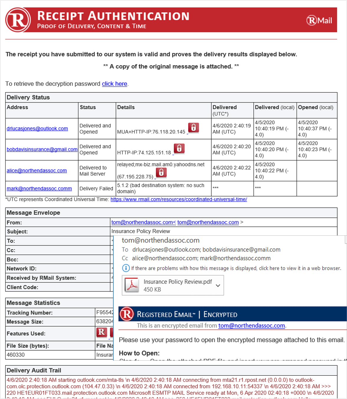
Task: Click the RMail logo at top right
Action: point(319,20)
